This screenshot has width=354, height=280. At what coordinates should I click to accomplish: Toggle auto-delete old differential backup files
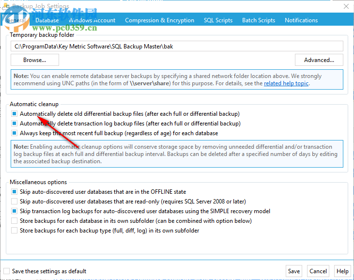(x=14, y=113)
